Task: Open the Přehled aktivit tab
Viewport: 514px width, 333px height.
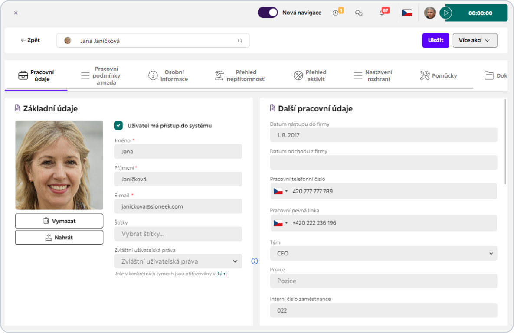Action: [310, 75]
